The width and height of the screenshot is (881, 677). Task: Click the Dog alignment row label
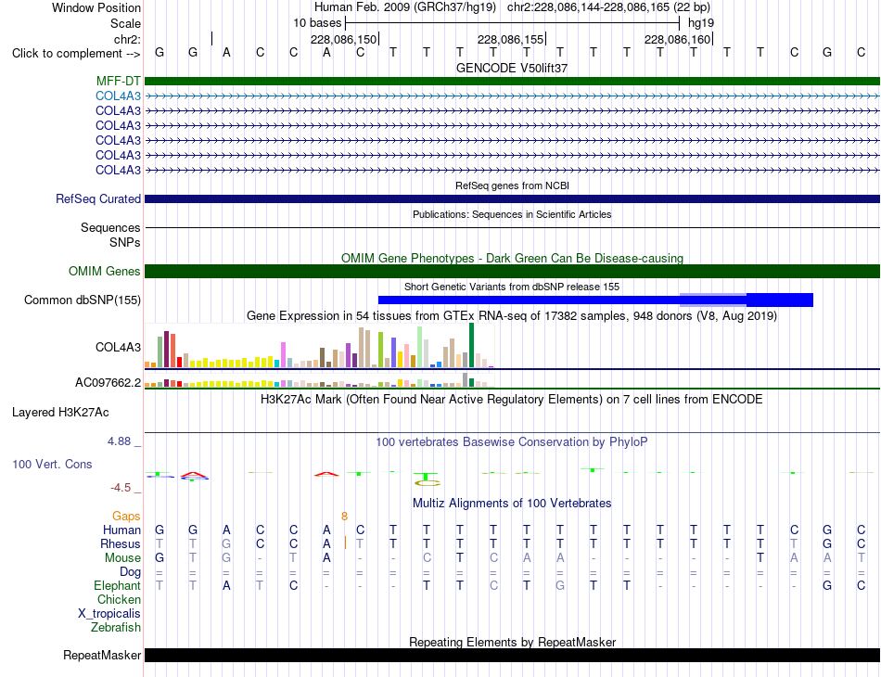point(130,572)
